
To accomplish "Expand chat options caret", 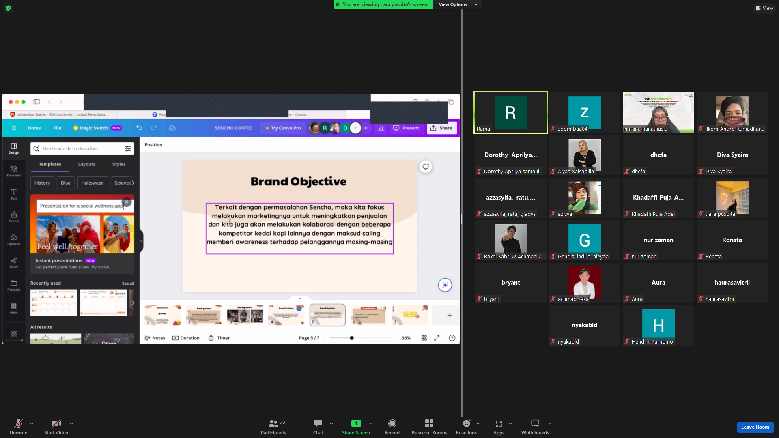I will [331, 423].
